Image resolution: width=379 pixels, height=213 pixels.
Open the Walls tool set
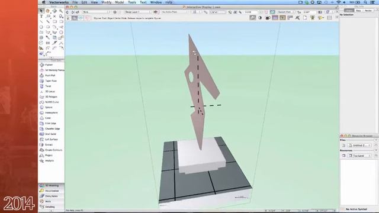click(x=52, y=201)
